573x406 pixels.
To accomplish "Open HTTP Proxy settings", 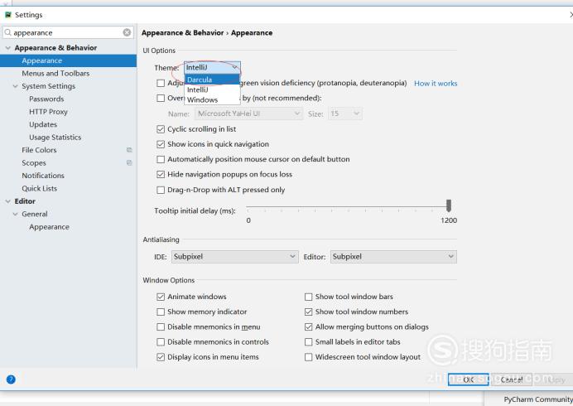I will pos(48,112).
